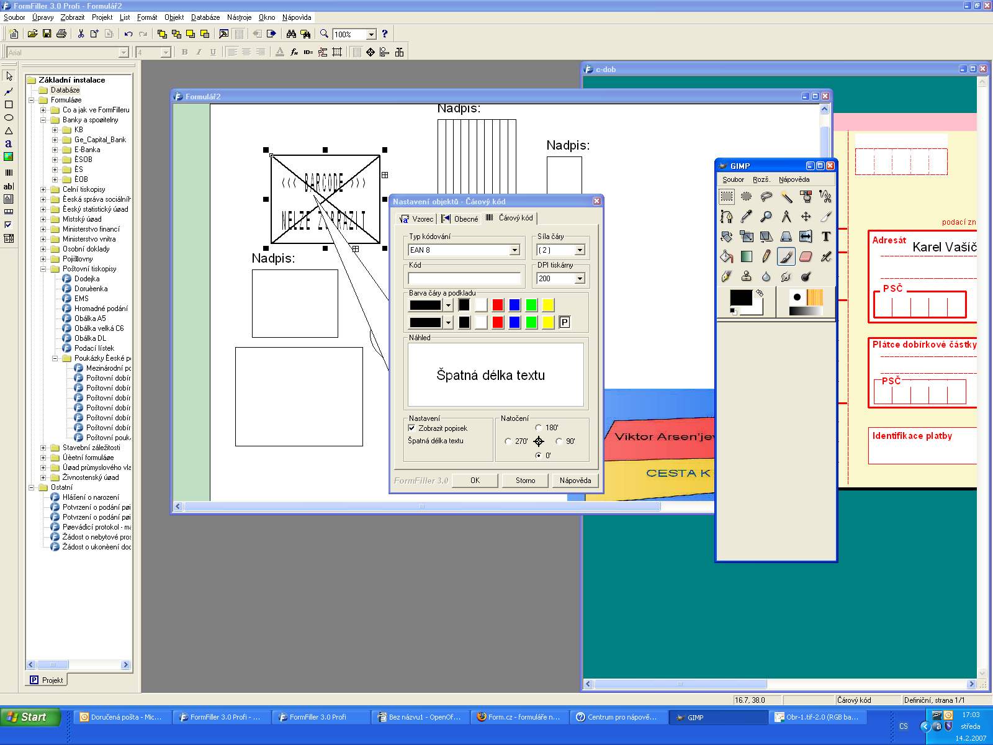Screen dimensions: 993x745
Task: Switch to Obecné tab in dialog
Action: point(460,219)
